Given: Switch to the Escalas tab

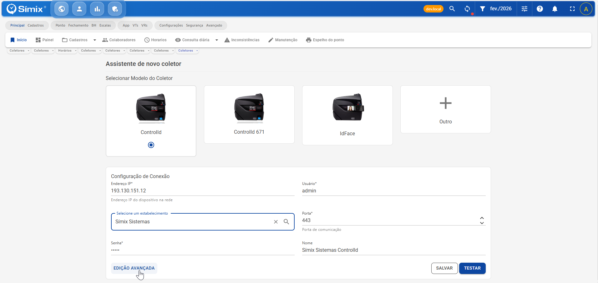Looking at the screenshot, I should [105, 25].
